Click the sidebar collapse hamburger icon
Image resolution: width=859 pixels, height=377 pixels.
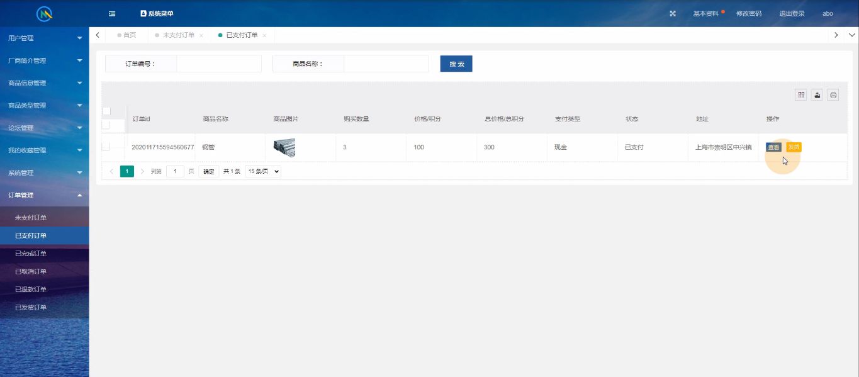tap(112, 13)
